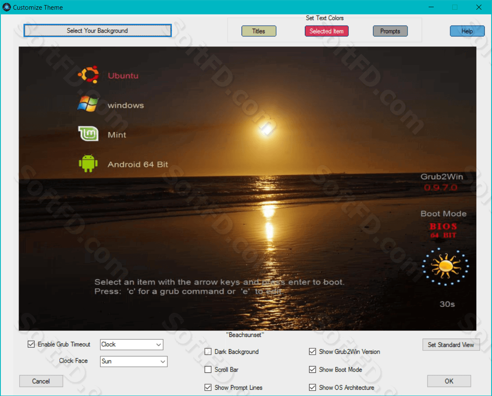Set the Titles text color
This screenshot has height=396, width=492.
pos(259,31)
